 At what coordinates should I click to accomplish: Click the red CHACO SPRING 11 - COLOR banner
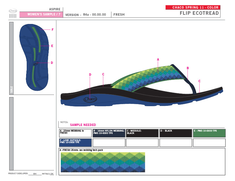pos(193,7)
